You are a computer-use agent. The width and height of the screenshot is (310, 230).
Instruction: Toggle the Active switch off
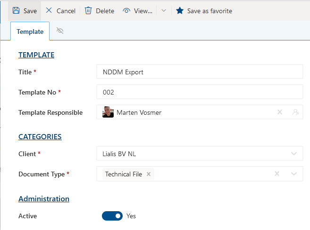(x=112, y=216)
